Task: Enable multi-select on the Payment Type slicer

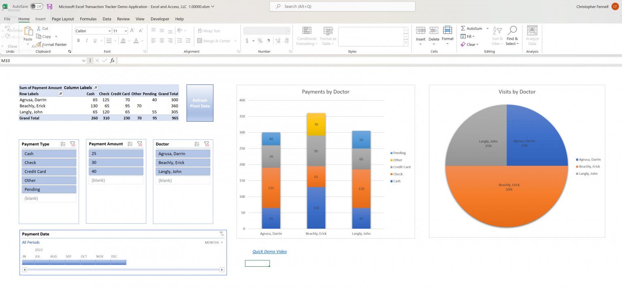Action: 63,144
